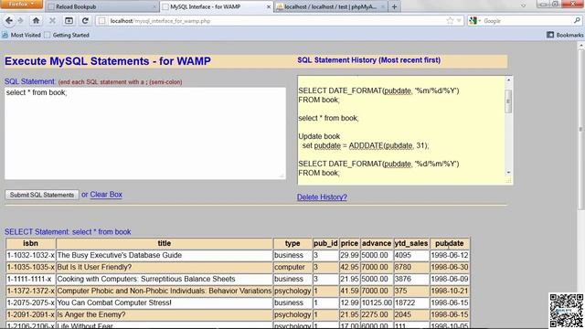
Task: Click 'Update book' line in history
Action: pos(319,136)
